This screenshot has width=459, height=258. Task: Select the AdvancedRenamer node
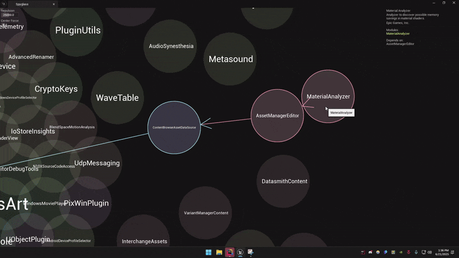point(31,57)
